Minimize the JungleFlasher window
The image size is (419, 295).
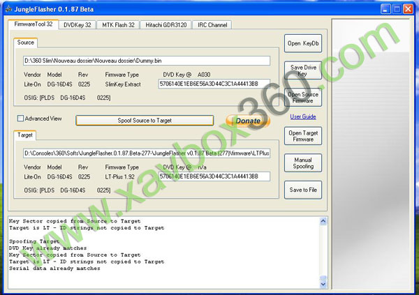385,9
